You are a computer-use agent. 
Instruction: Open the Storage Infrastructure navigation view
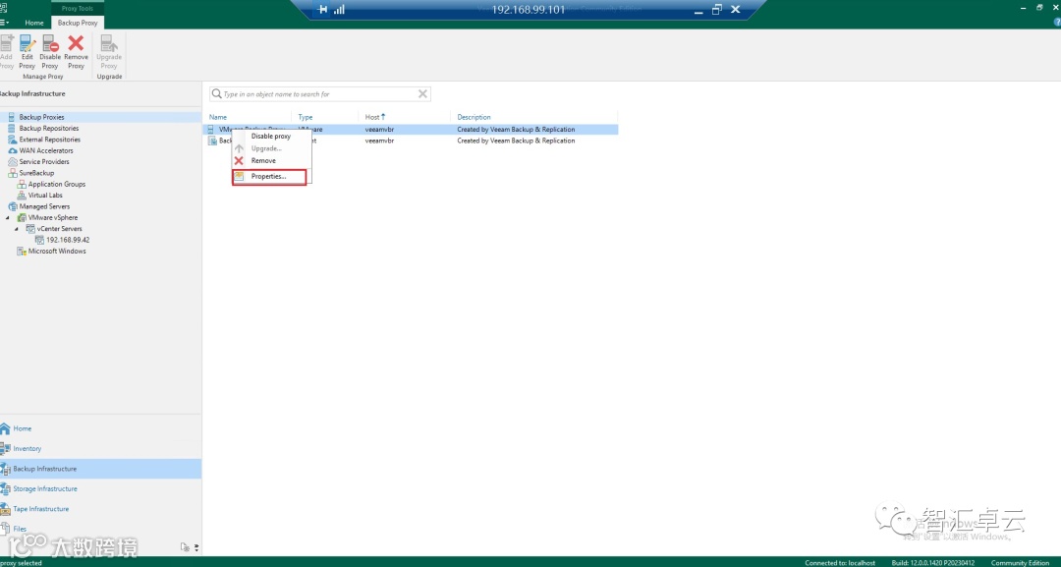pos(45,488)
